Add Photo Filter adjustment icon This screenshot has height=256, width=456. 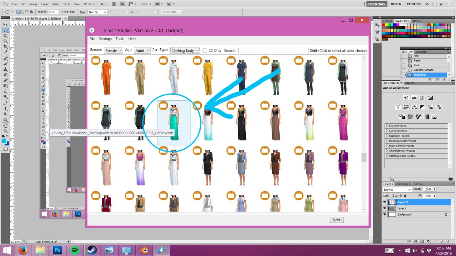coord(430,107)
